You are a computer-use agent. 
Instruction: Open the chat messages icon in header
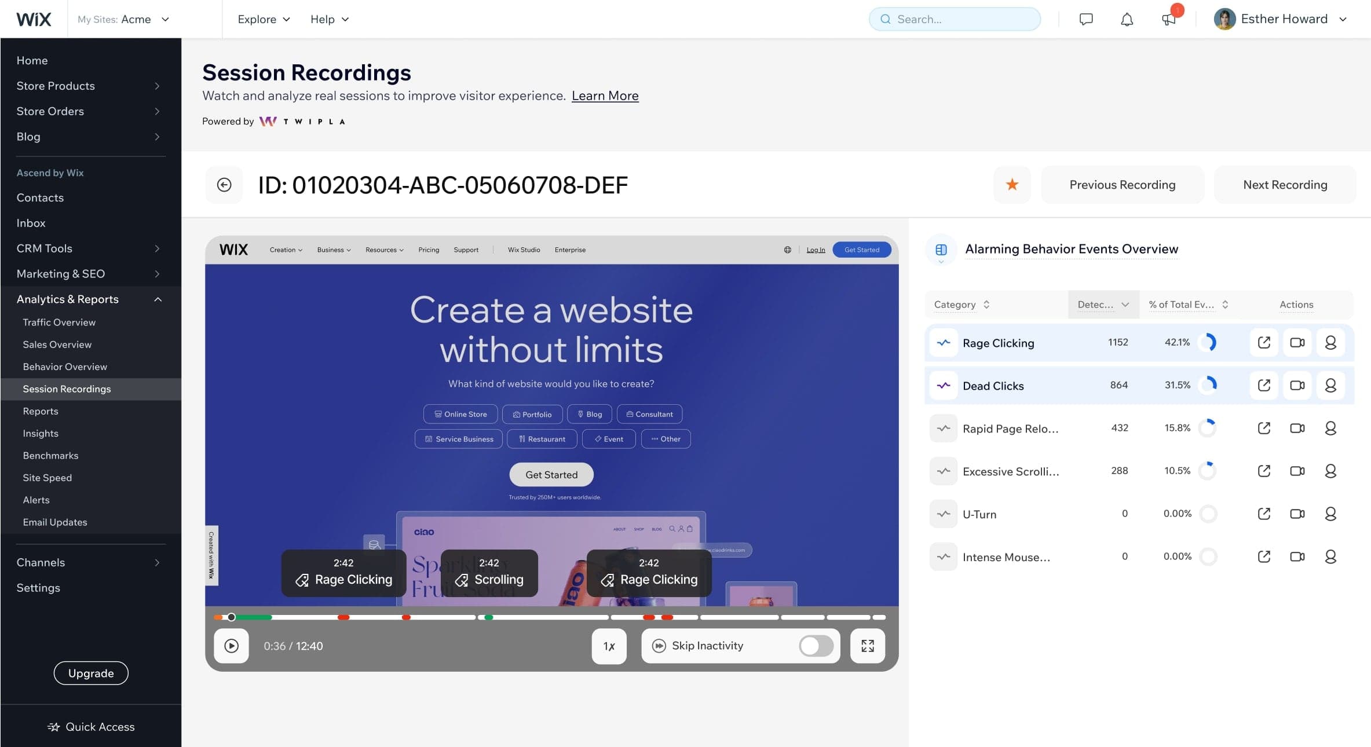1086,20
